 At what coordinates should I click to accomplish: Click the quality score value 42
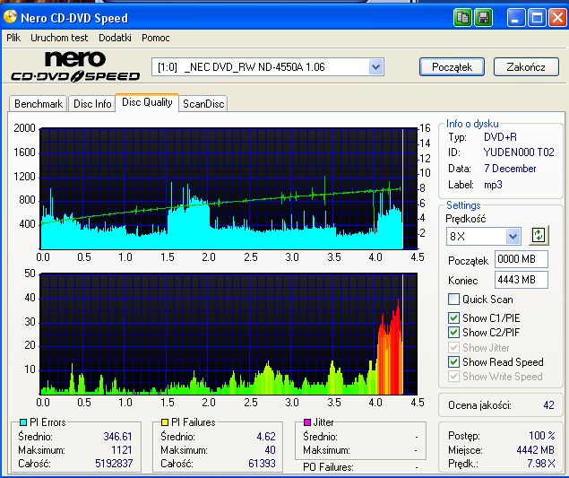[x=548, y=405]
